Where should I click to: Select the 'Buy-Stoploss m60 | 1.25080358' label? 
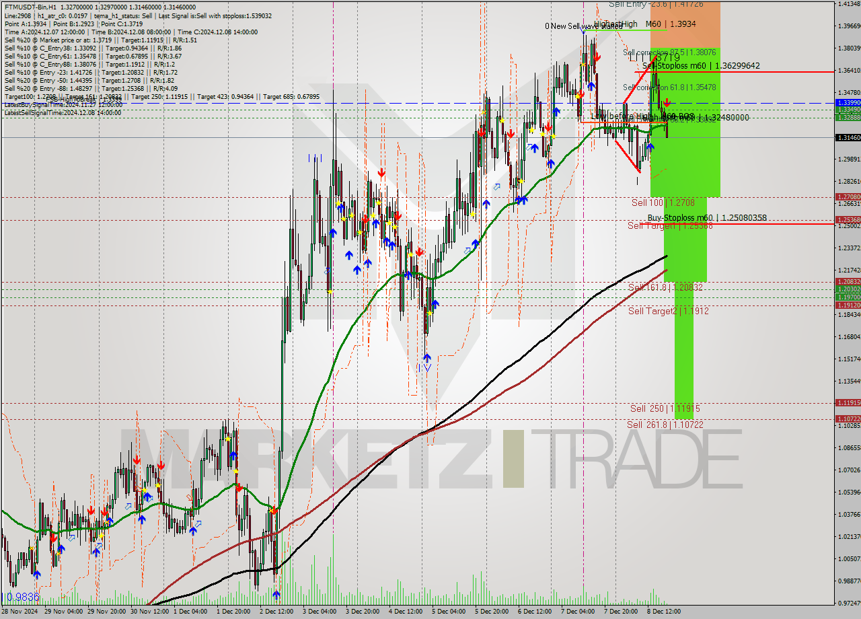tap(707, 218)
